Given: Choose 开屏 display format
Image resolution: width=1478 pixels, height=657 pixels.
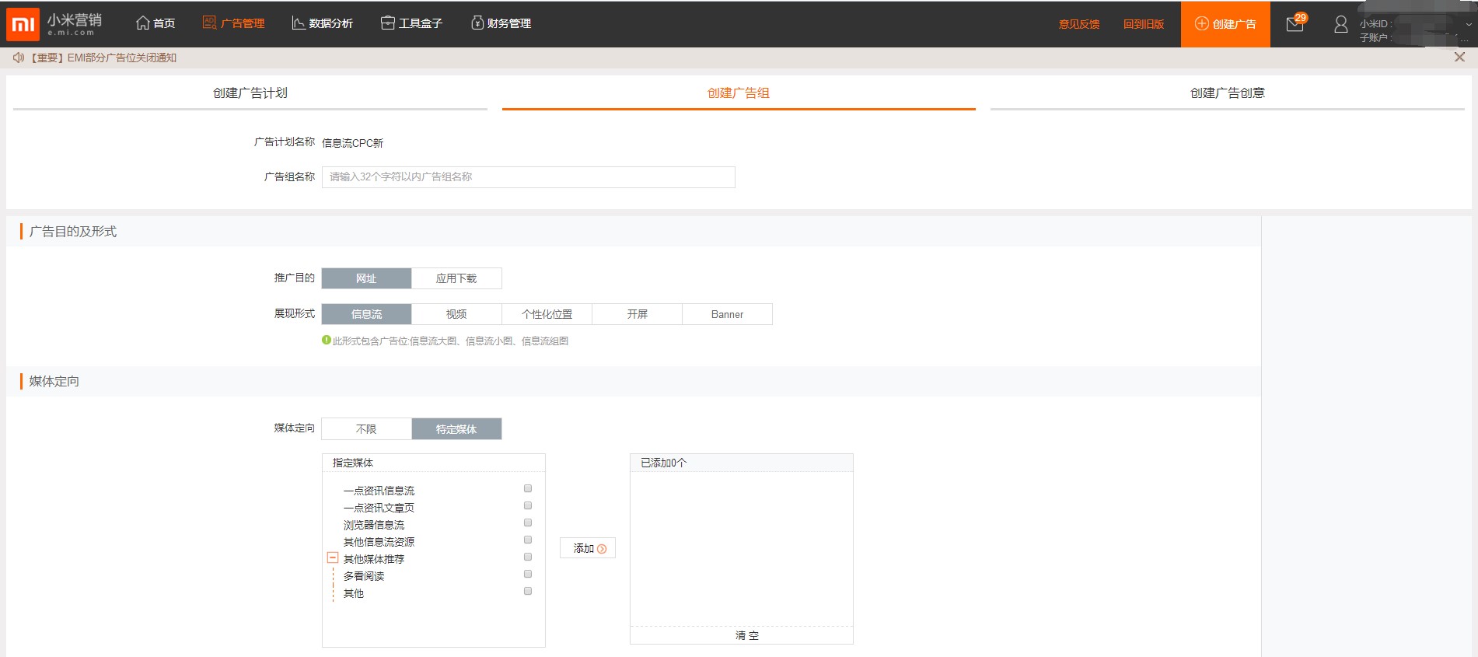Looking at the screenshot, I should [637, 314].
